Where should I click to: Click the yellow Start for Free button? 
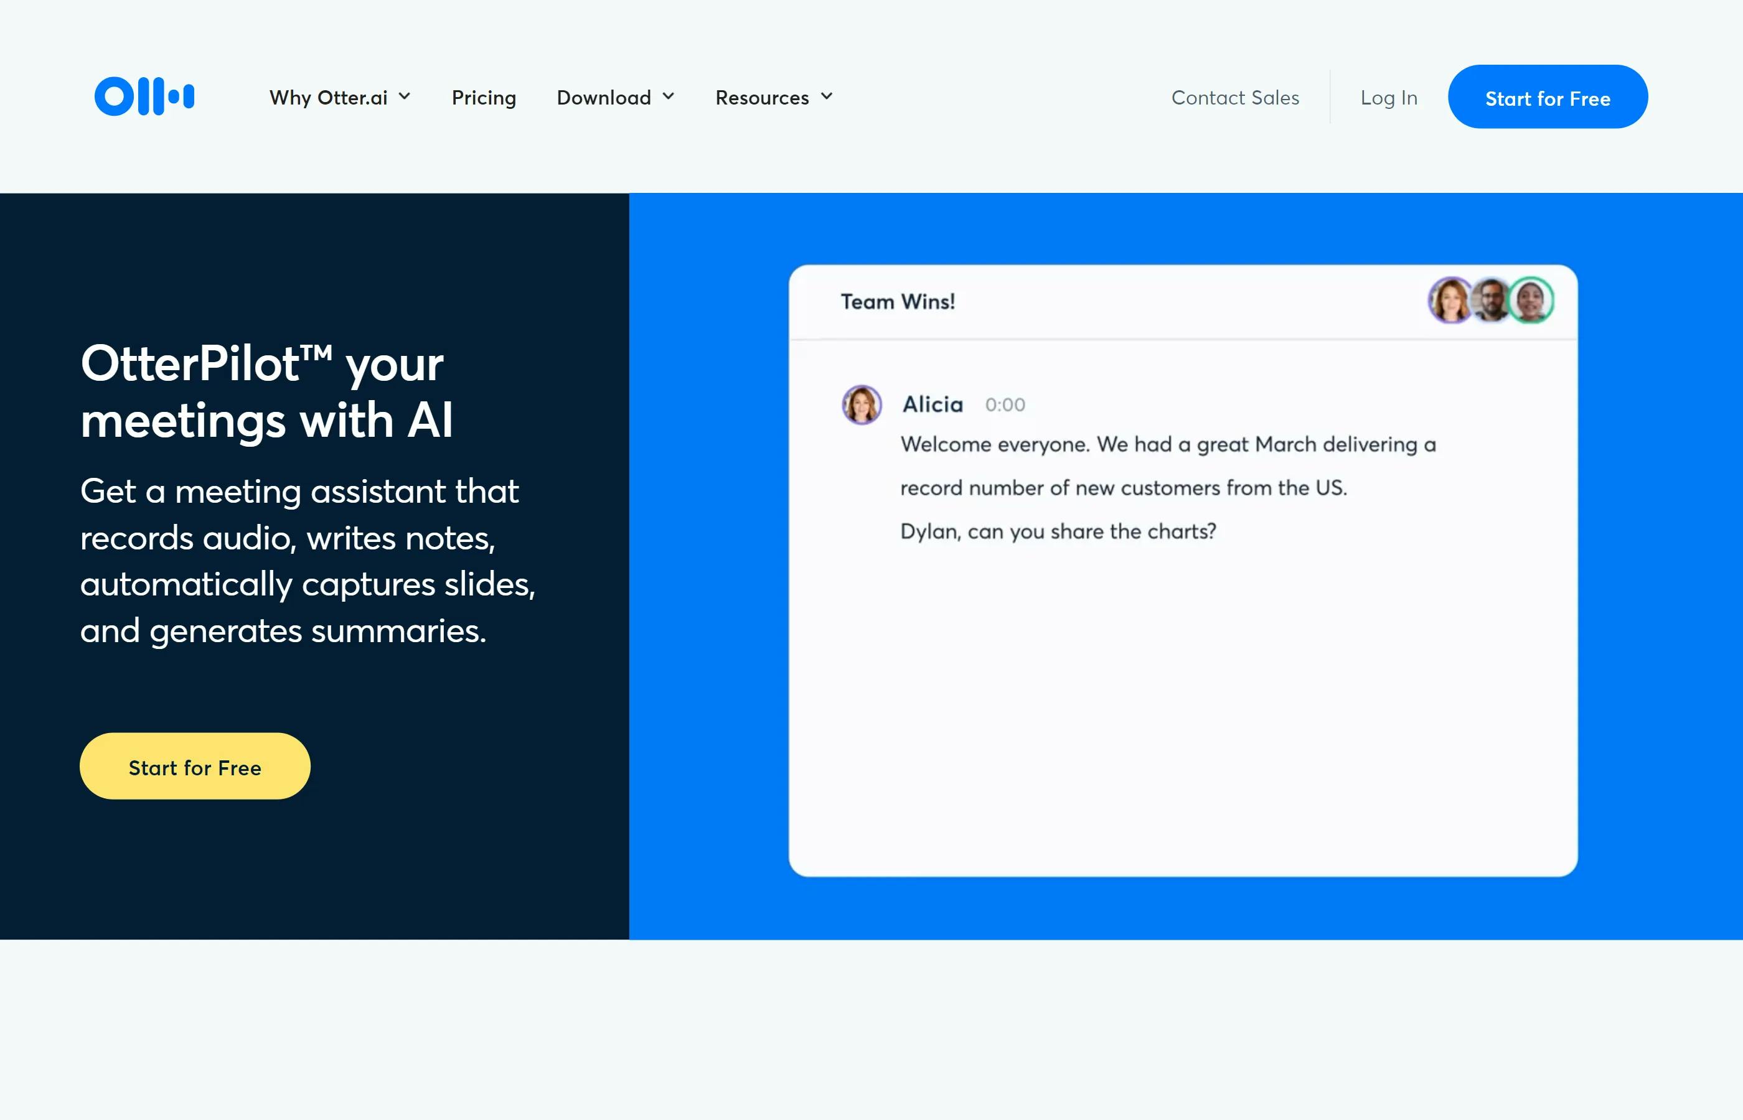(x=195, y=766)
